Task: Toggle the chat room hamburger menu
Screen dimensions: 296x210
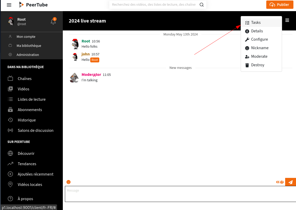Action: click(x=287, y=20)
